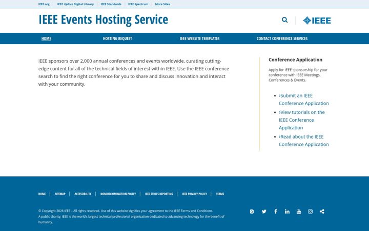
Task: Open IEEE Privacy Policy footer link
Action: pyautogui.click(x=194, y=194)
